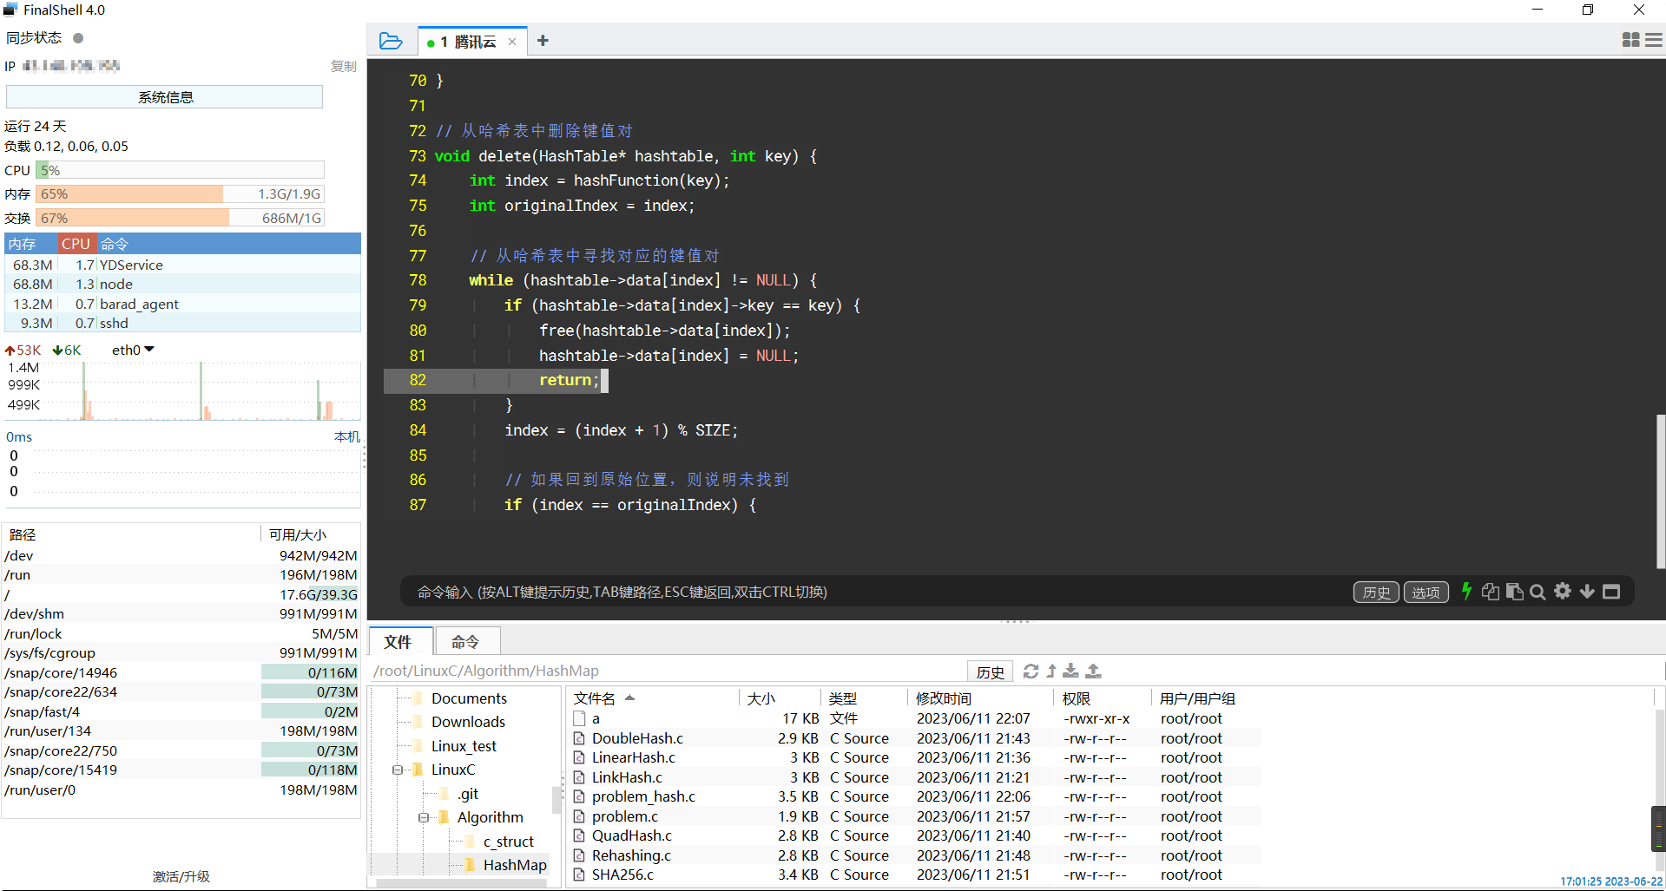
Task: Close the 腾讯云 tab
Action: [x=512, y=42]
